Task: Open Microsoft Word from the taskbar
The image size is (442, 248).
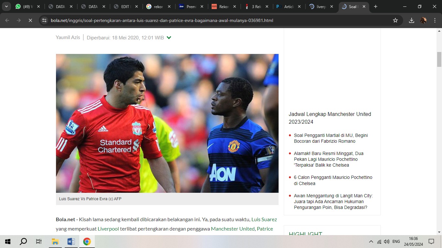Action: (x=71, y=242)
